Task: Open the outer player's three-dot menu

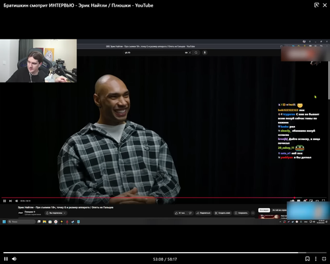Action: pyautogui.click(x=315, y=259)
